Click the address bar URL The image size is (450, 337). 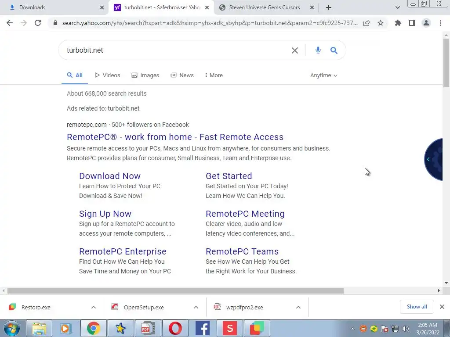click(210, 23)
